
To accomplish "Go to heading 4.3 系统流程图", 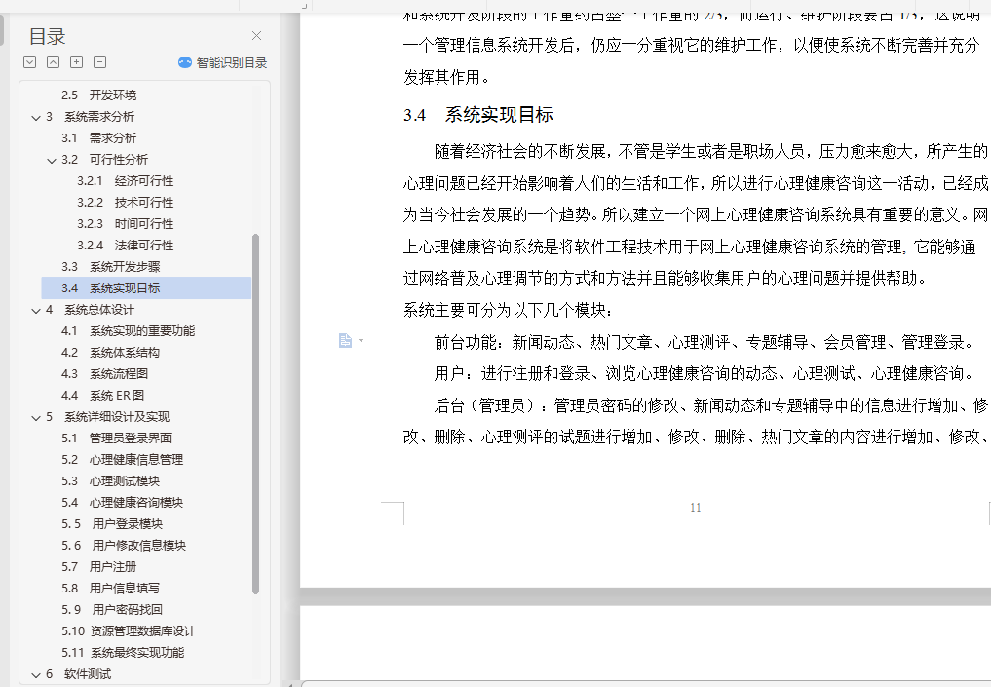I will click(104, 374).
